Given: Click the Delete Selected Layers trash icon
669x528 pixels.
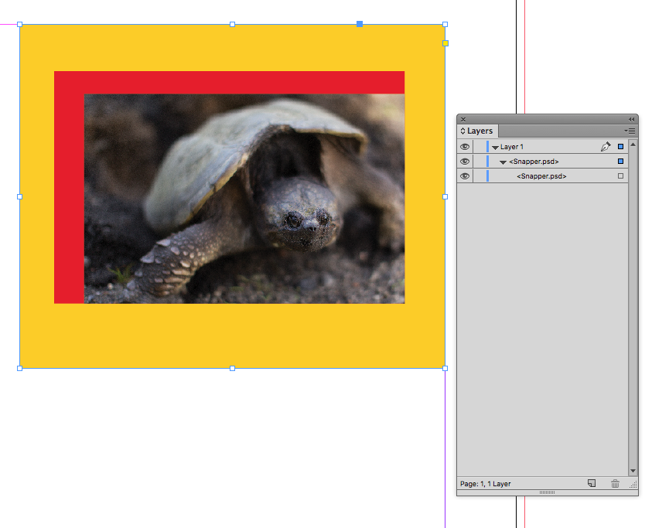Looking at the screenshot, I should [615, 484].
